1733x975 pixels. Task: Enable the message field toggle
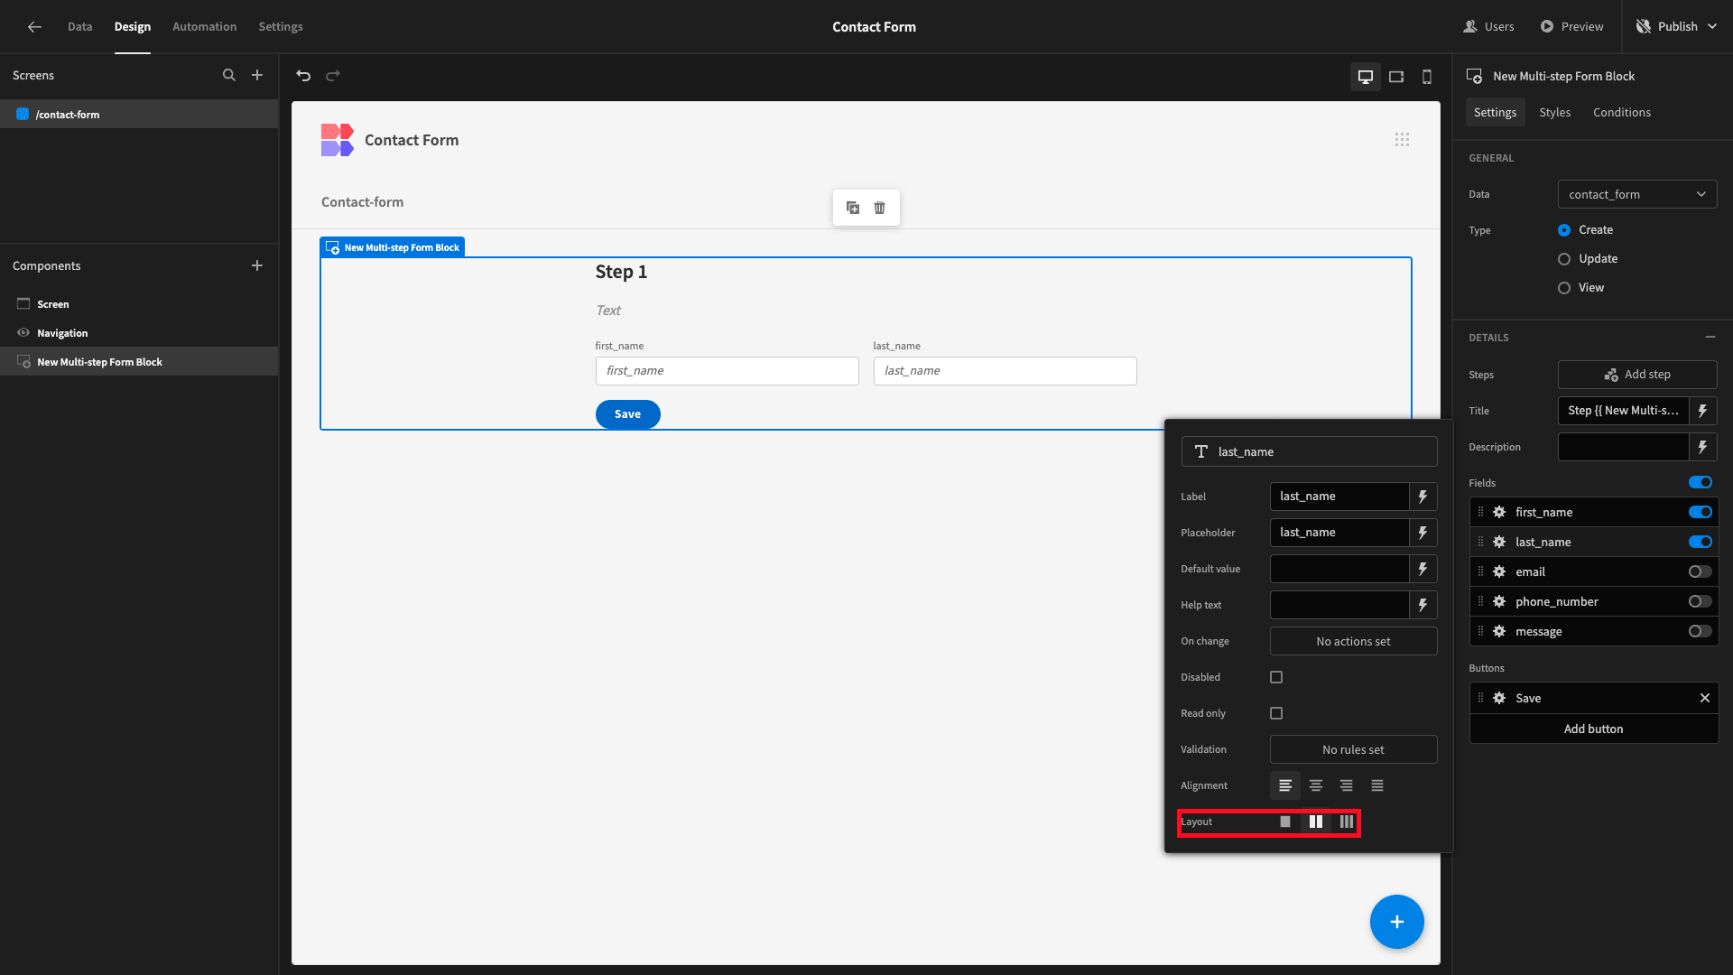[1701, 631]
